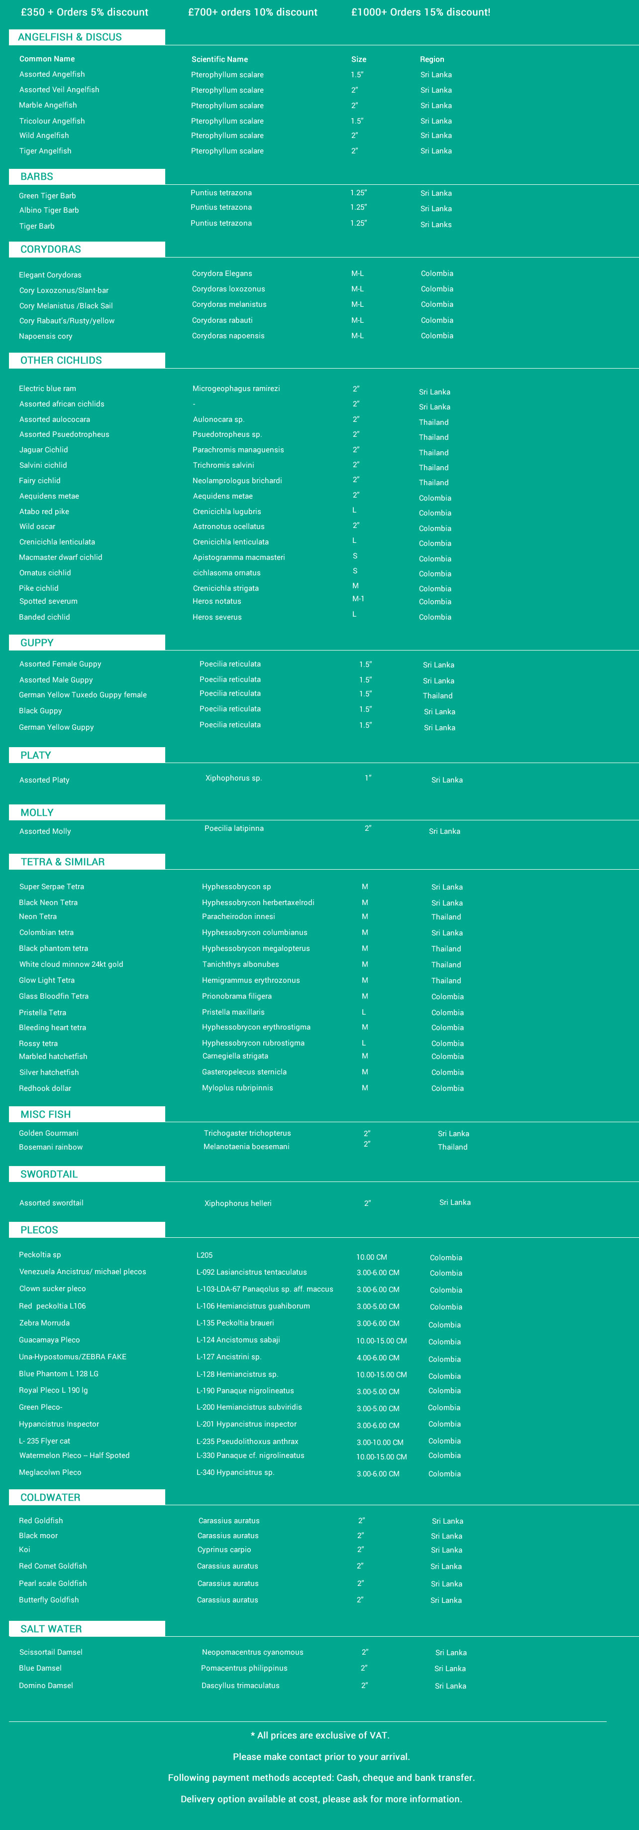Select scientific name Microgeophagus ramirezi
The height and width of the screenshot is (1830, 639).
point(236,389)
